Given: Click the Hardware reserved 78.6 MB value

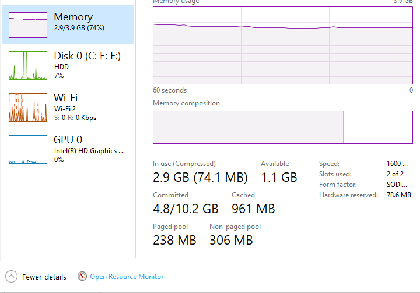Looking at the screenshot, I should [x=399, y=195].
